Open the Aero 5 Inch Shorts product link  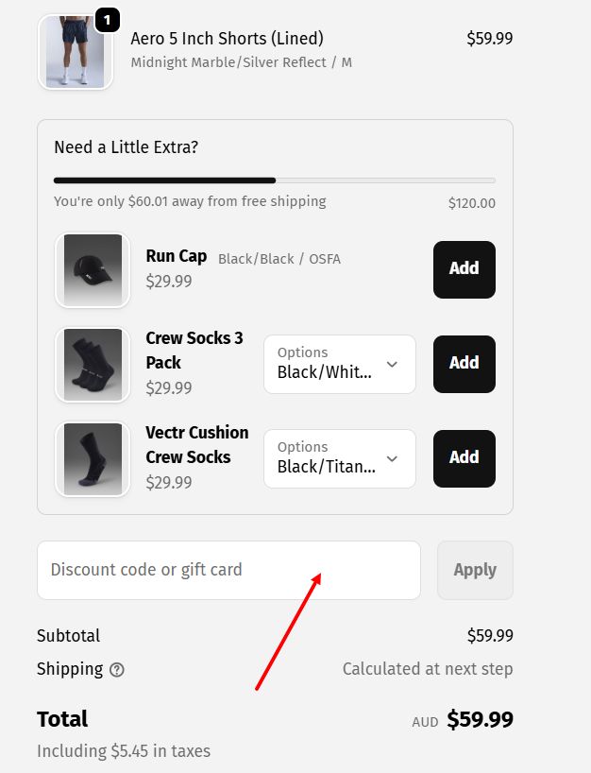click(225, 39)
